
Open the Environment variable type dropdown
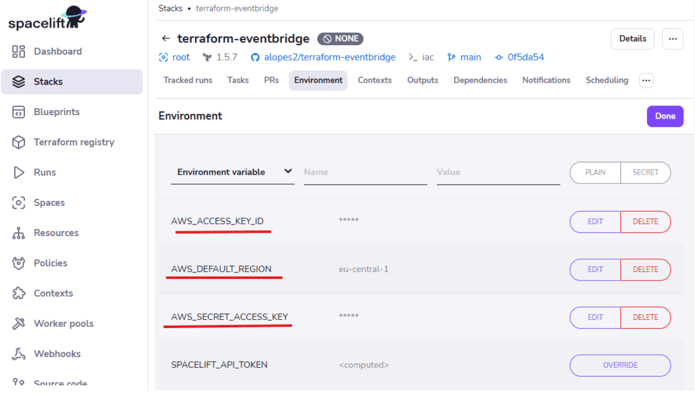[x=233, y=172]
